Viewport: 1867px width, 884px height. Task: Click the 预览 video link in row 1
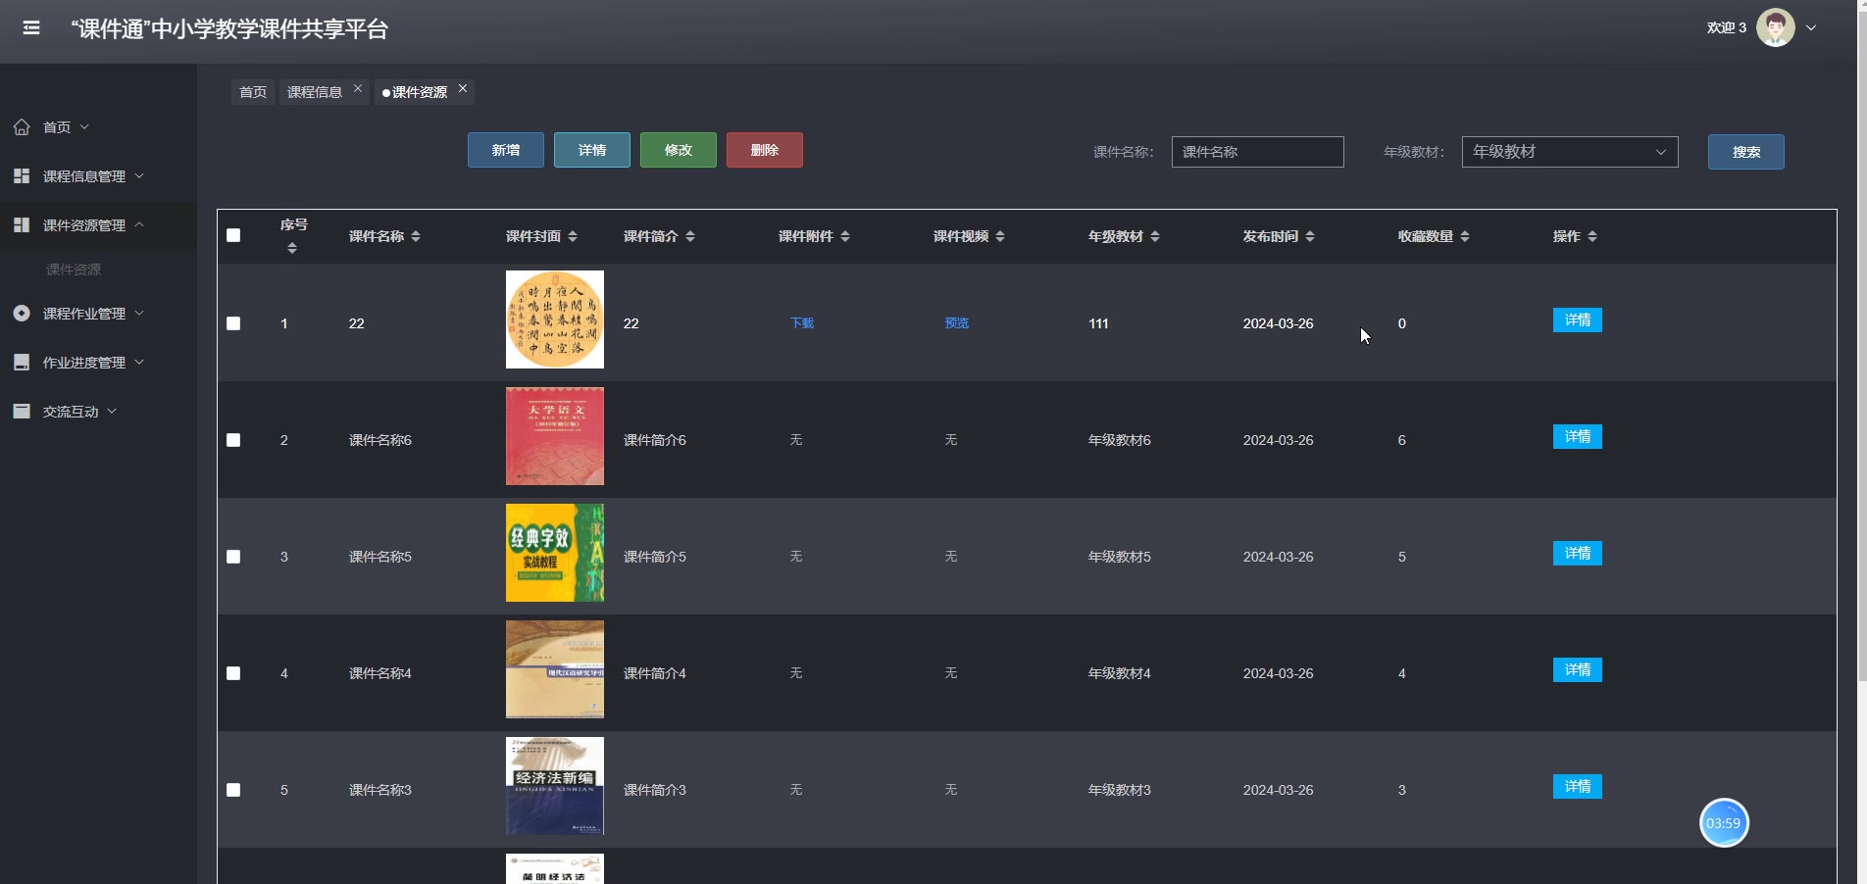(x=957, y=323)
